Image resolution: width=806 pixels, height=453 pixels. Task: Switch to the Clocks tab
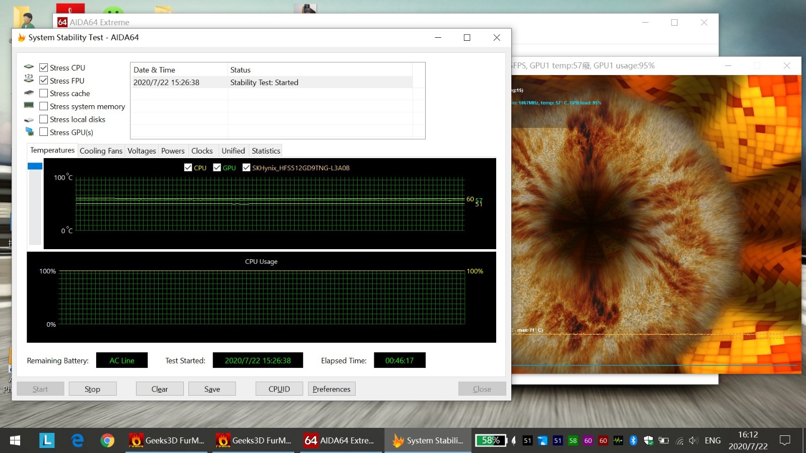202,151
